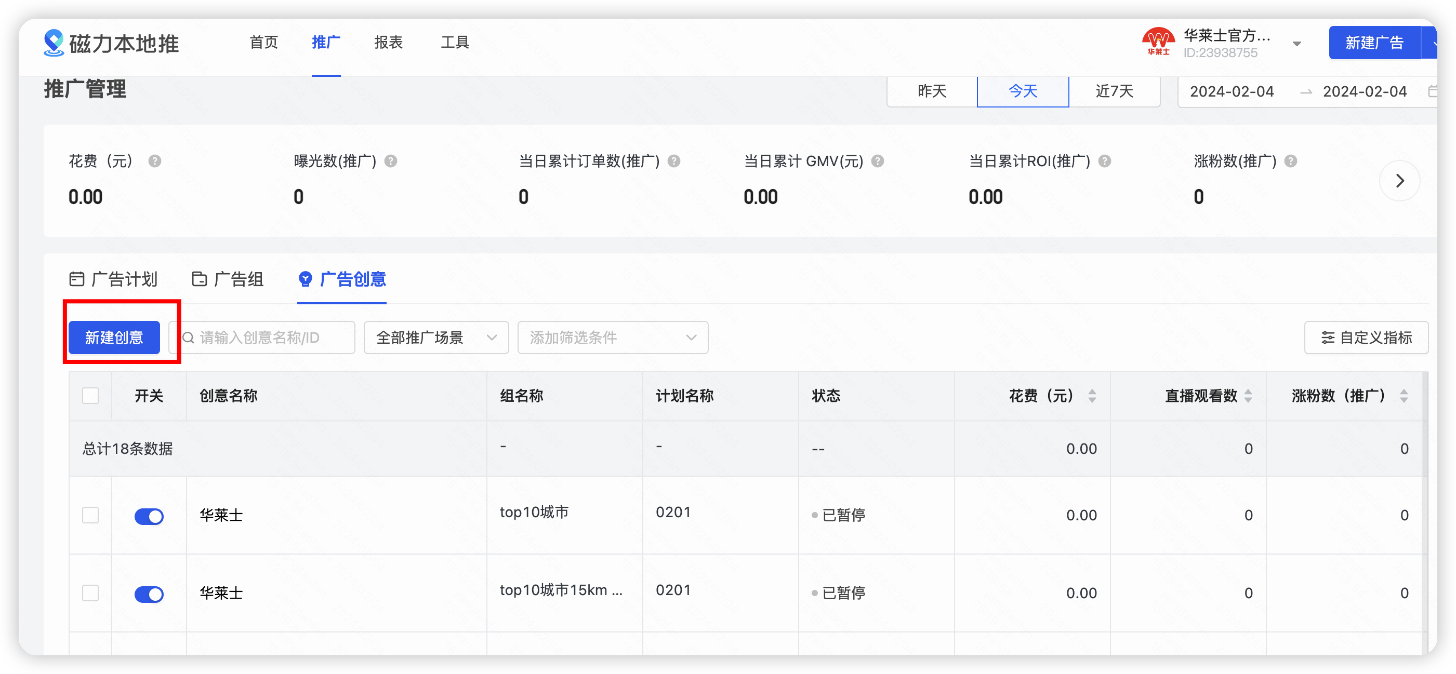Click the 华莱士 account avatar logo

(1157, 42)
